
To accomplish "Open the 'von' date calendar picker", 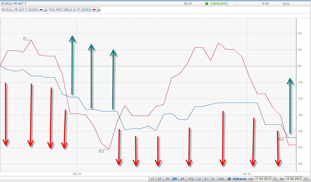I will click(275, 179).
